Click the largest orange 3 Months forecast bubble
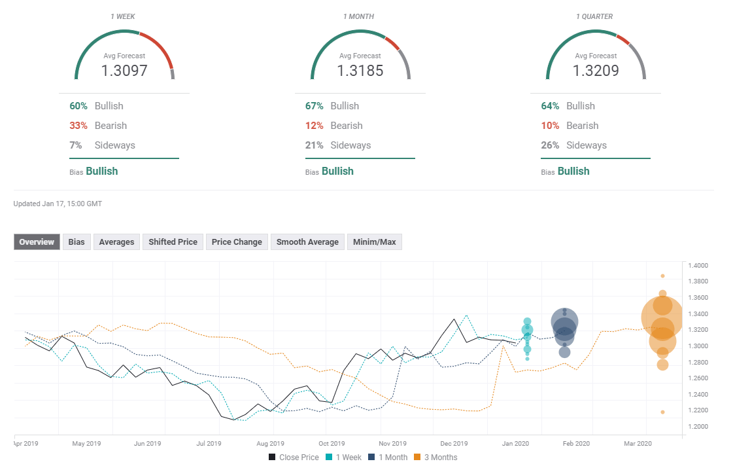The height and width of the screenshot is (468, 733). [662, 317]
